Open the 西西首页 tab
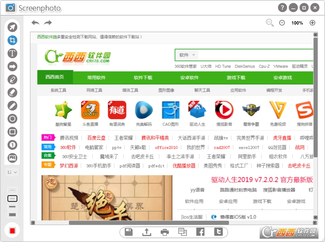325x242 pixels. point(55,77)
